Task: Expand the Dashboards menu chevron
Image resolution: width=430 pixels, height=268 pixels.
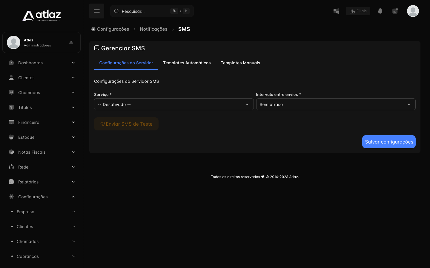Action: [73, 63]
